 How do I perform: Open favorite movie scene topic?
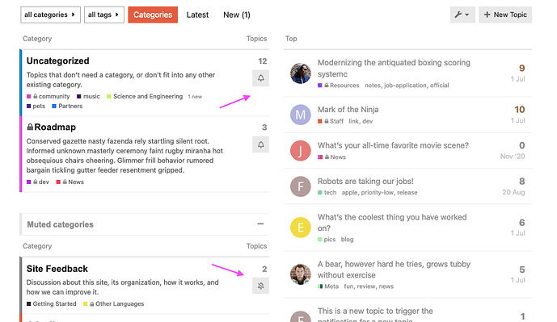pyautogui.click(x=393, y=145)
